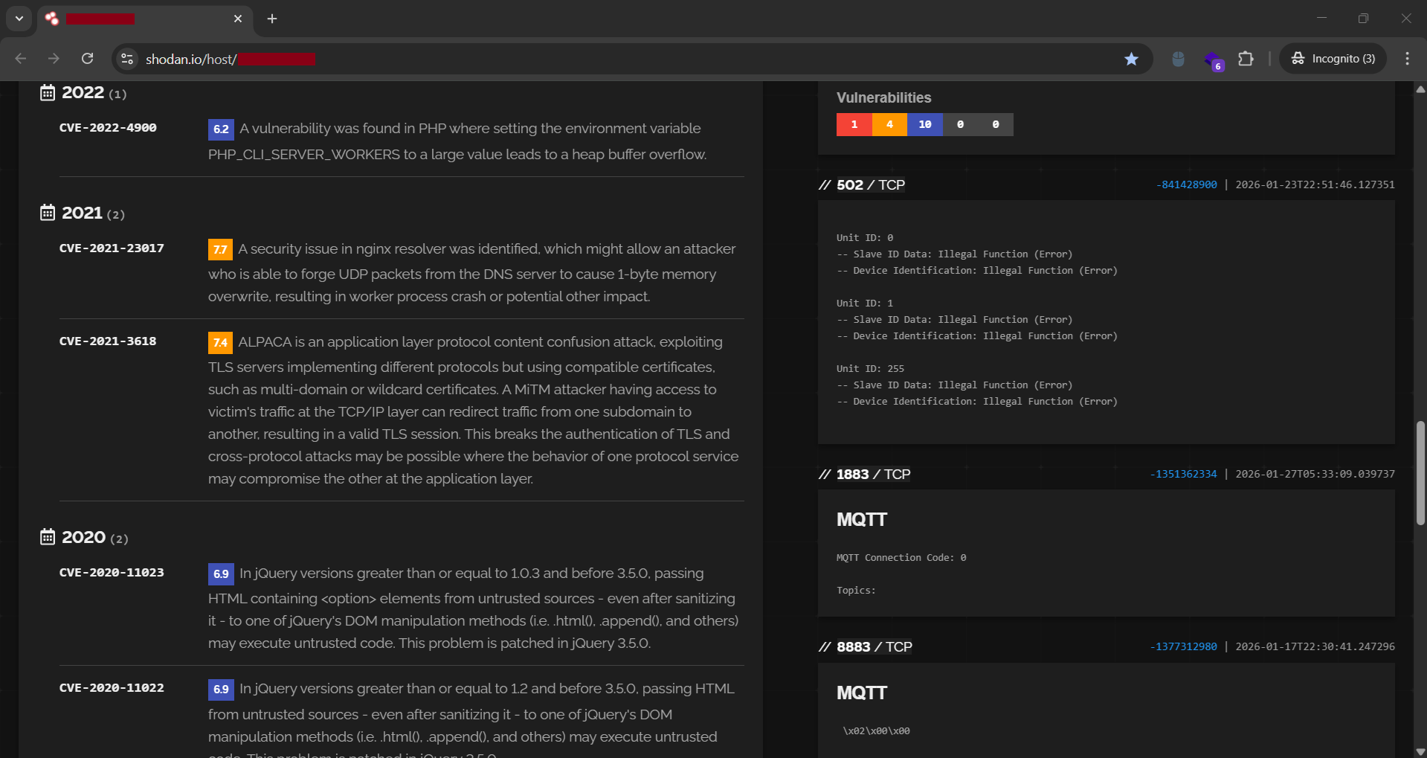This screenshot has height=758, width=1427.
Task: Open banner hash link -841428900
Action: pos(1186,184)
